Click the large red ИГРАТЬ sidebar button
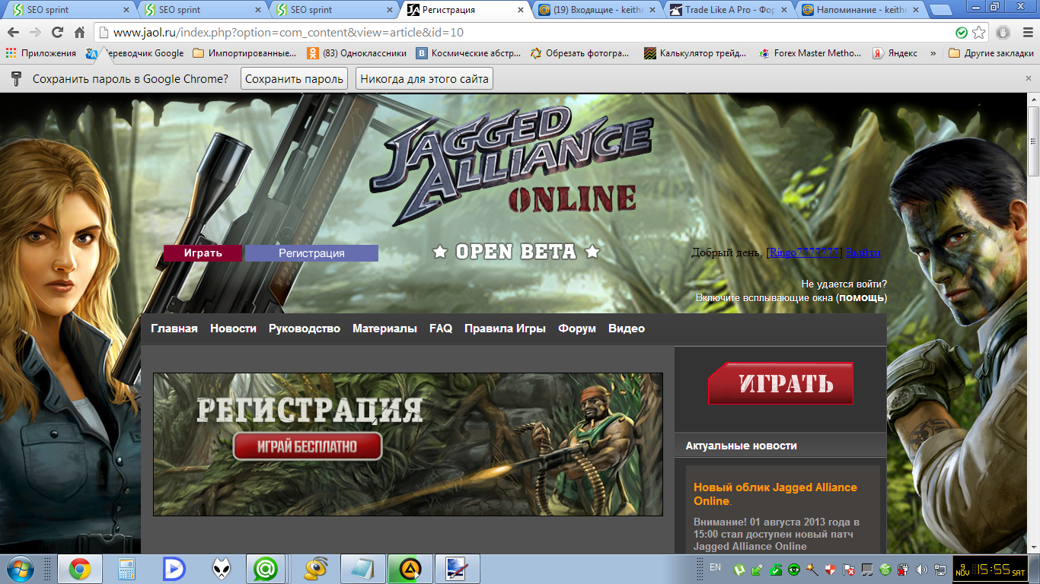 click(780, 382)
